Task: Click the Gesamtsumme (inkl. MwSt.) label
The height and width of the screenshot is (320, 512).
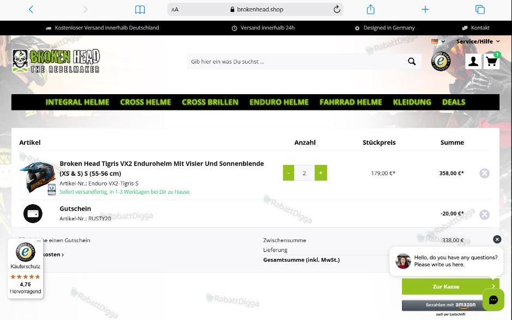Action: click(x=301, y=260)
